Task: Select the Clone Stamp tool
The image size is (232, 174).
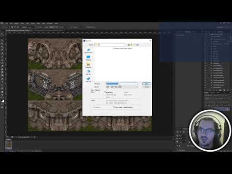Action: [x=2, y=60]
